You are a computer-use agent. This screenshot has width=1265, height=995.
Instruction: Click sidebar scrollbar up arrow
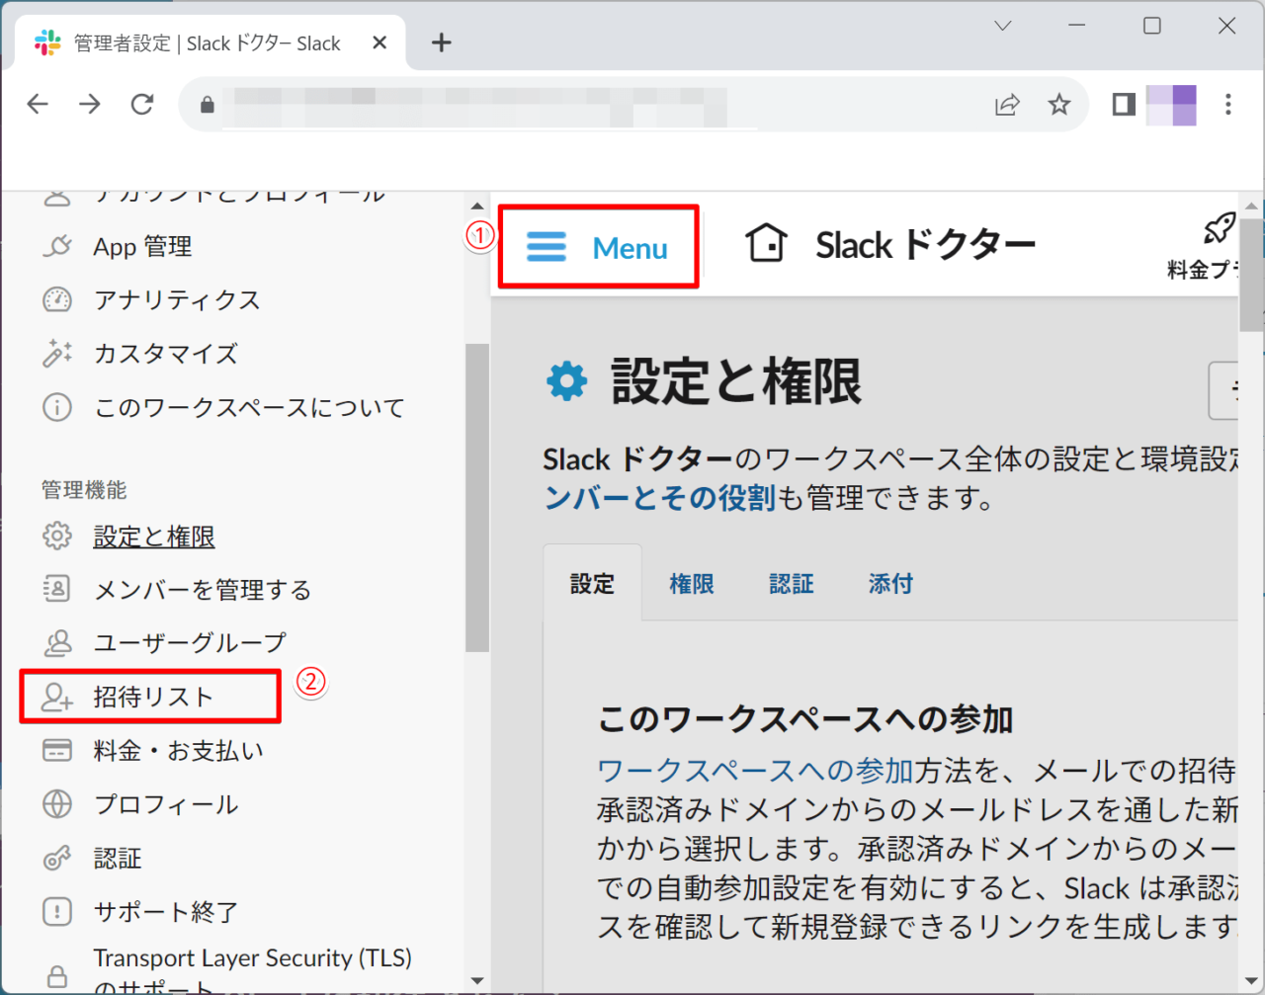477,205
